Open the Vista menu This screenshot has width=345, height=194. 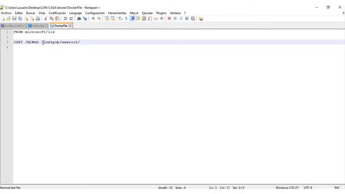tap(42, 13)
